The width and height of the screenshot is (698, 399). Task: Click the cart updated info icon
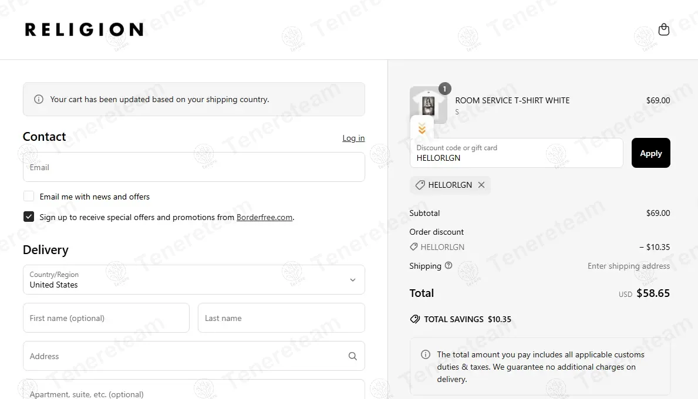(39, 99)
